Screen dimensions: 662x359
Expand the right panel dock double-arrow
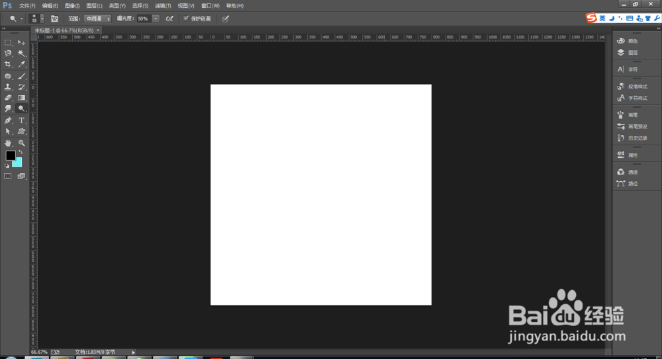coord(659,28)
